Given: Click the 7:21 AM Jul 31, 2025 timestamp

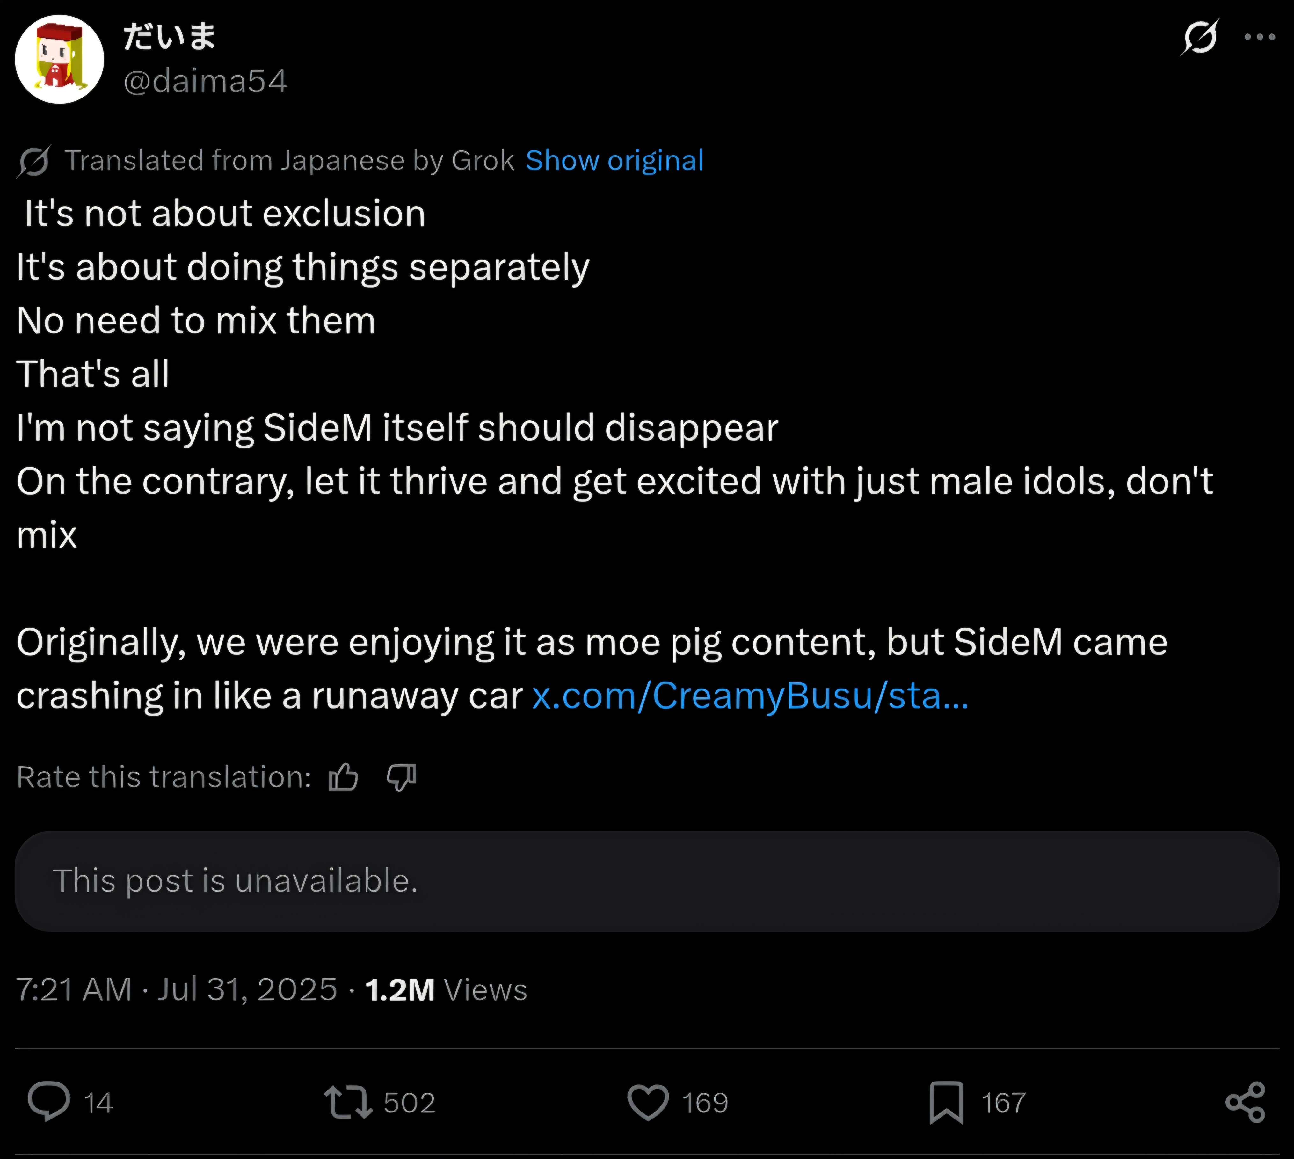Looking at the screenshot, I should pyautogui.click(x=176, y=990).
